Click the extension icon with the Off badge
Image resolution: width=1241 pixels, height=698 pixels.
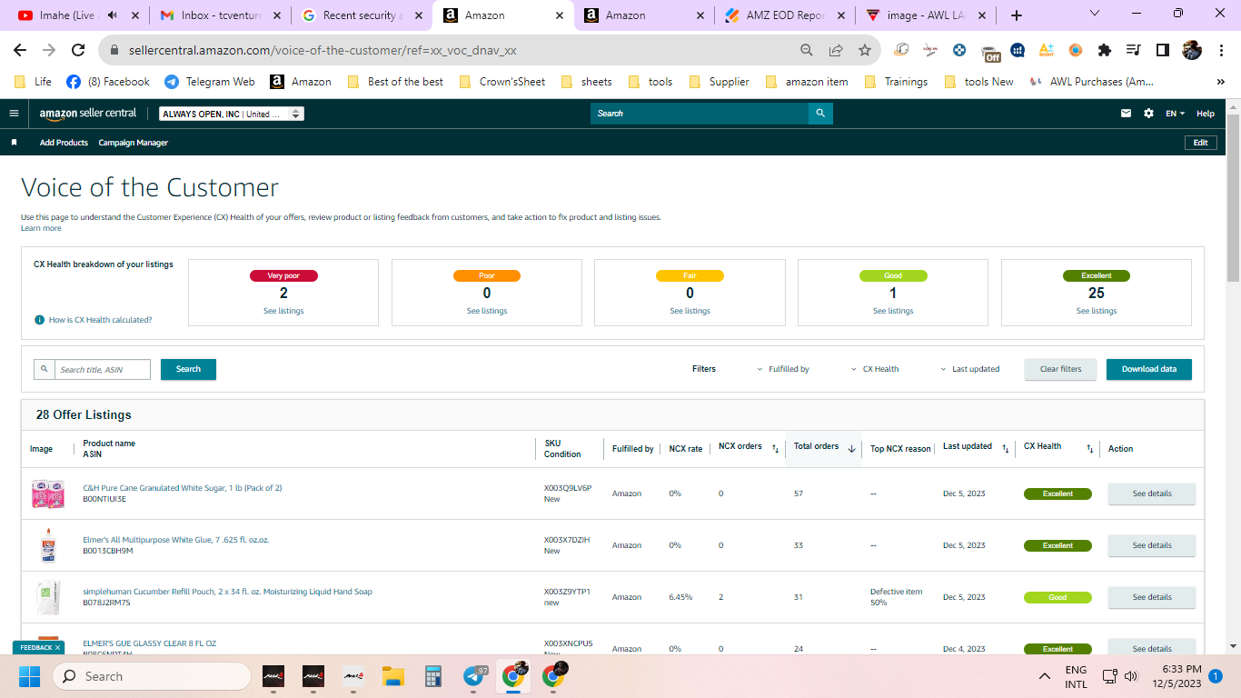tap(989, 52)
